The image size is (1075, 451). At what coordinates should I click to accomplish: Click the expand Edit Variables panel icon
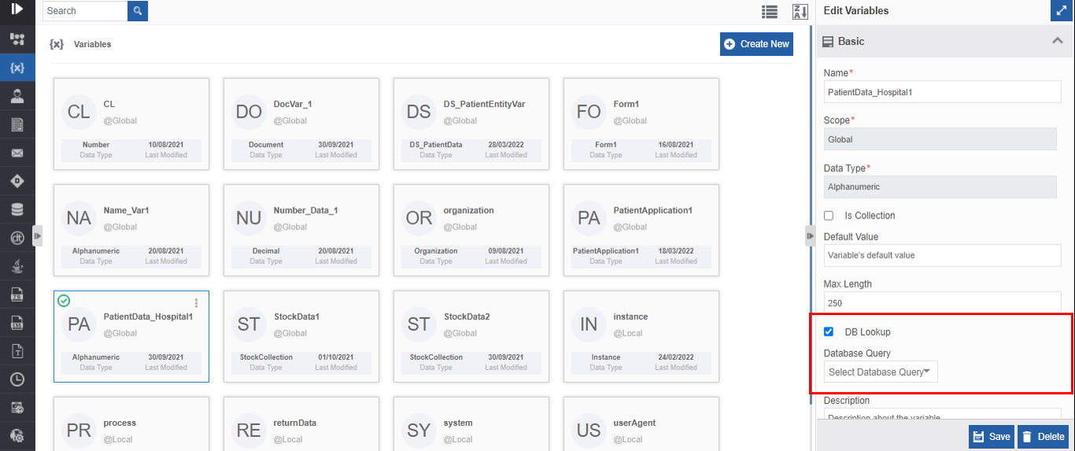pos(1061,11)
